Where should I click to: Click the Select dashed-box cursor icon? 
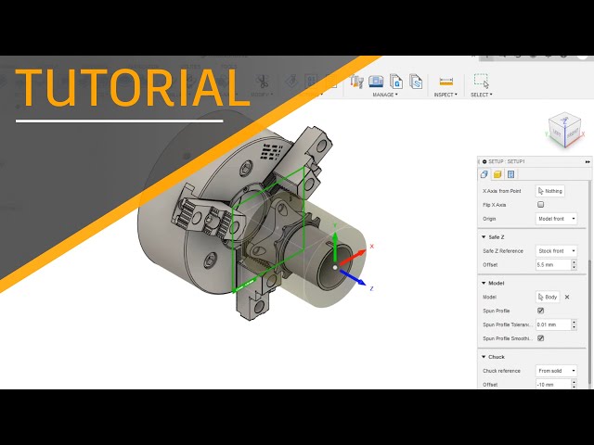[481, 81]
